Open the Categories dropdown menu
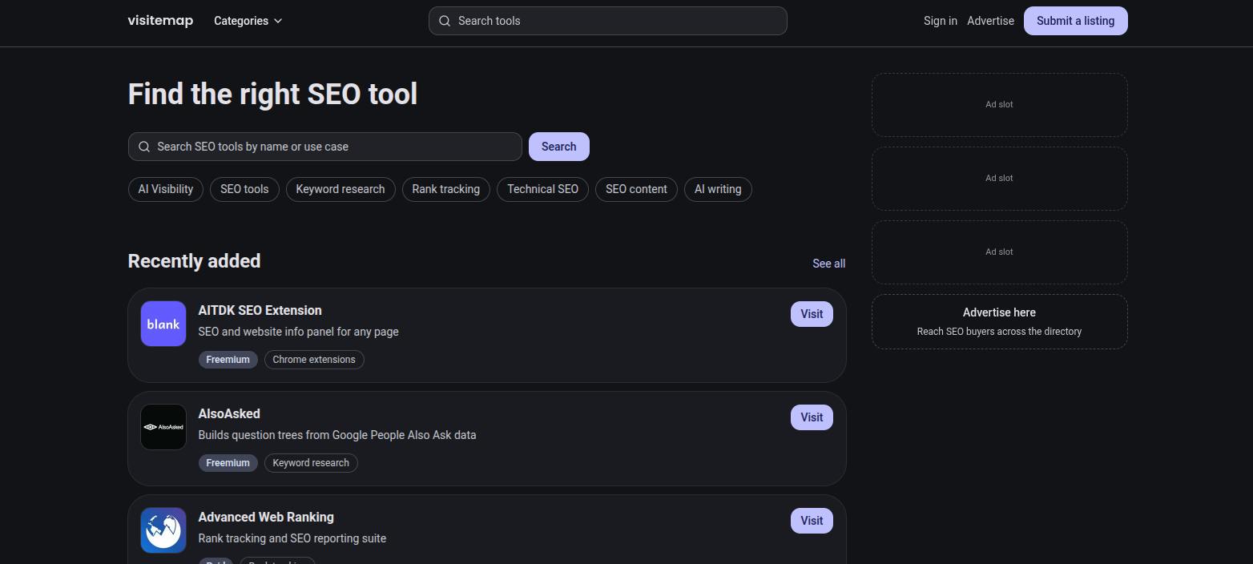 click(248, 21)
